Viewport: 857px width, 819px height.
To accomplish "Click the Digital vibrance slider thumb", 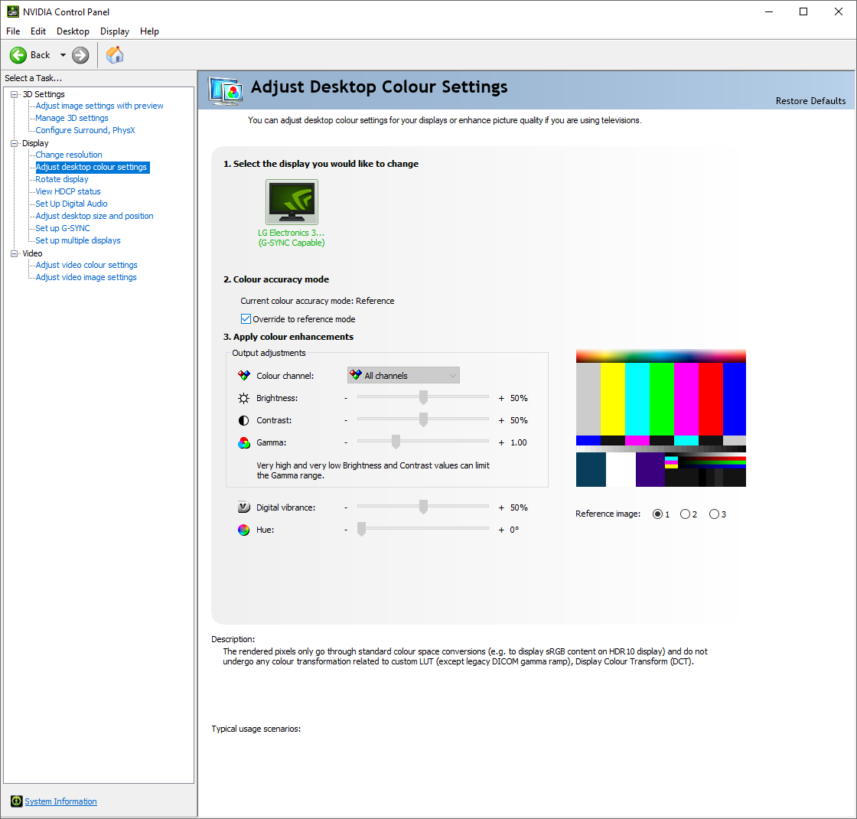I will point(423,507).
